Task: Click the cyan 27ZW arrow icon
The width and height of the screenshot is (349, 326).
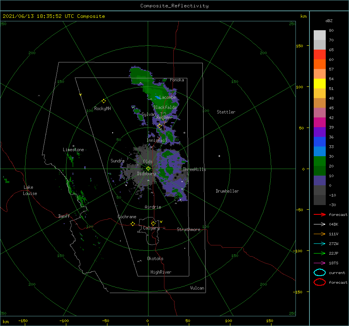Action: [x=320, y=244]
